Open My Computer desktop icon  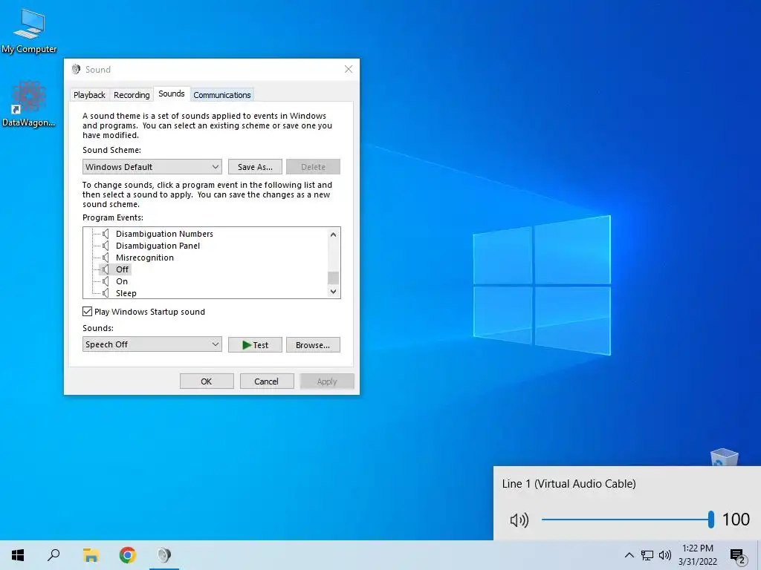pyautogui.click(x=29, y=30)
